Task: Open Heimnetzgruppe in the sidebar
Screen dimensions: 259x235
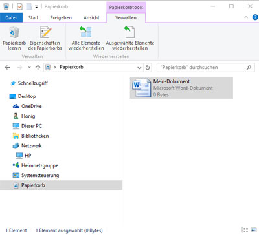Action: [x=39, y=165]
